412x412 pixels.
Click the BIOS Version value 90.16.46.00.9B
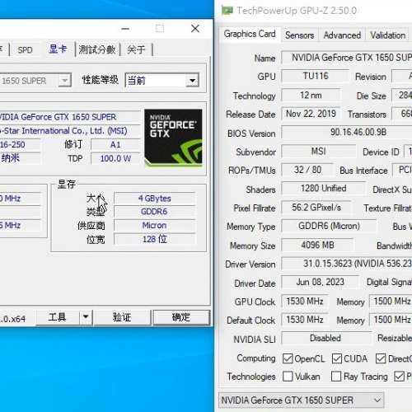(347, 133)
